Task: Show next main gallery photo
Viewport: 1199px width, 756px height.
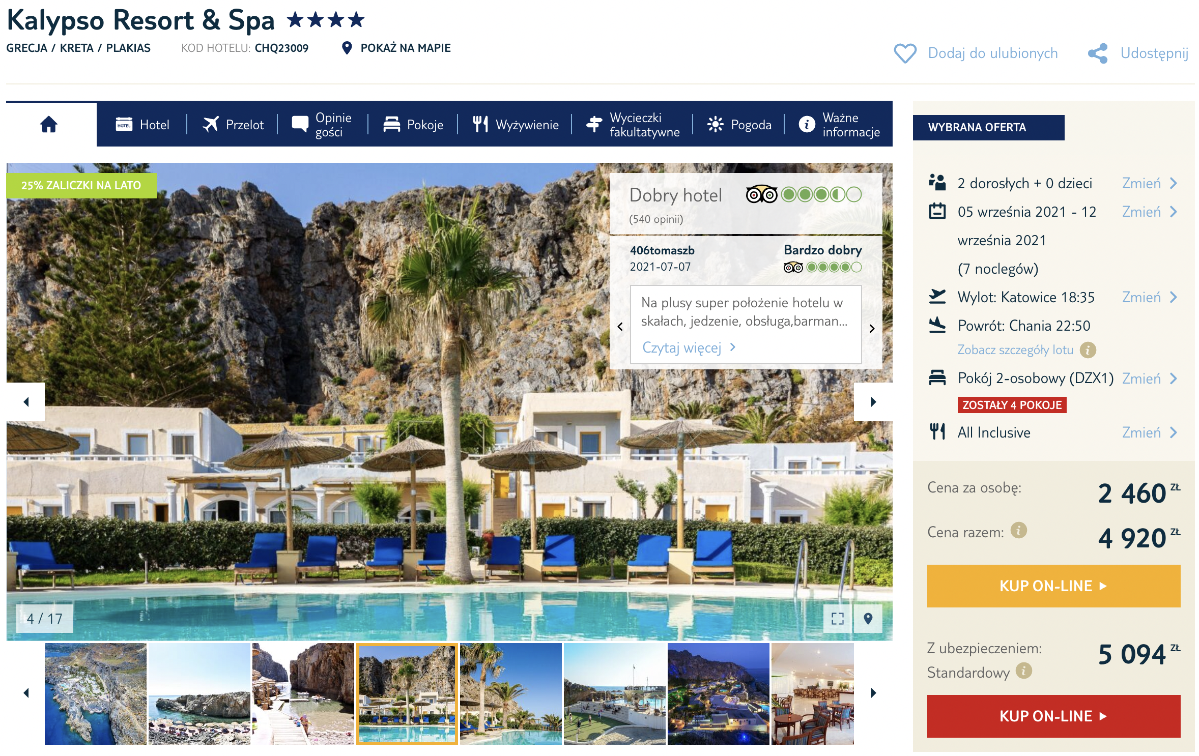Action: point(873,402)
